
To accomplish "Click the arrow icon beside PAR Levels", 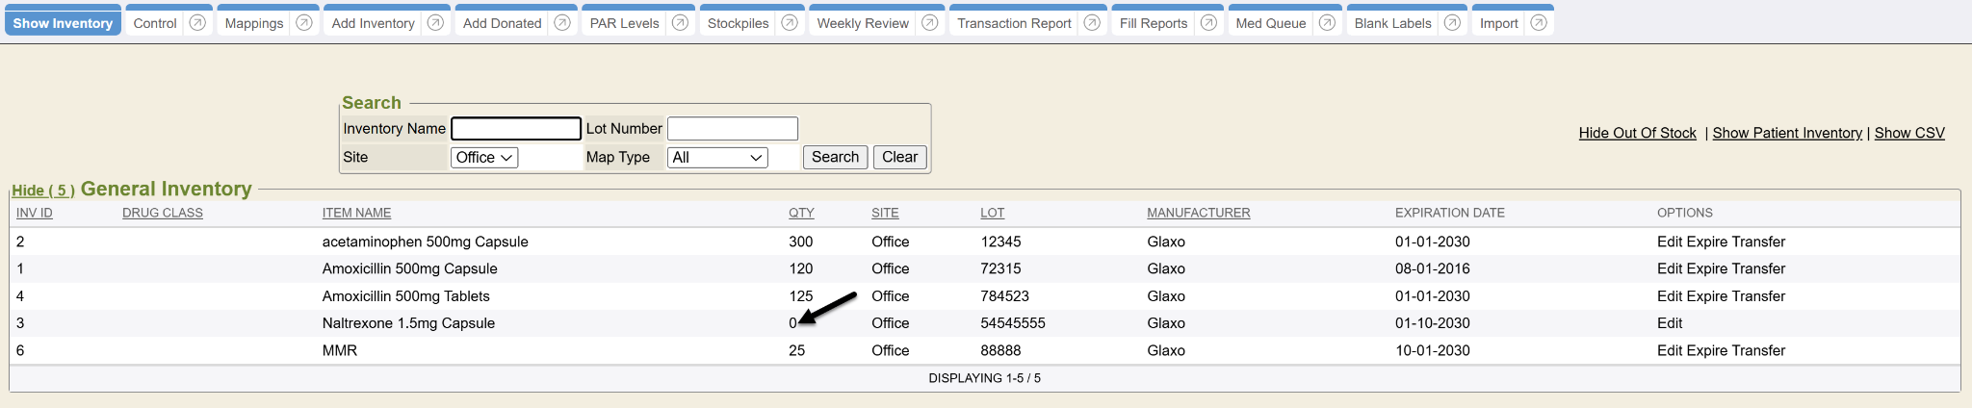I will (x=680, y=23).
